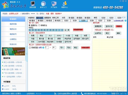This screenshot has height=95, width=128.
Task: Collapse the left sidebar with the arrow handle
Action: point(27,54)
